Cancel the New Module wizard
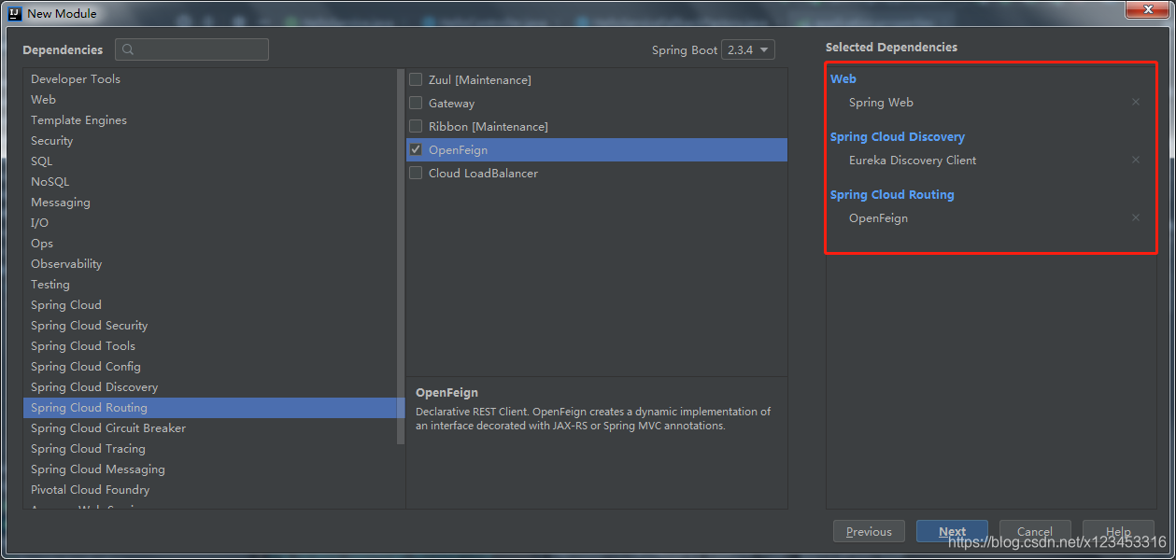 pos(1035,532)
